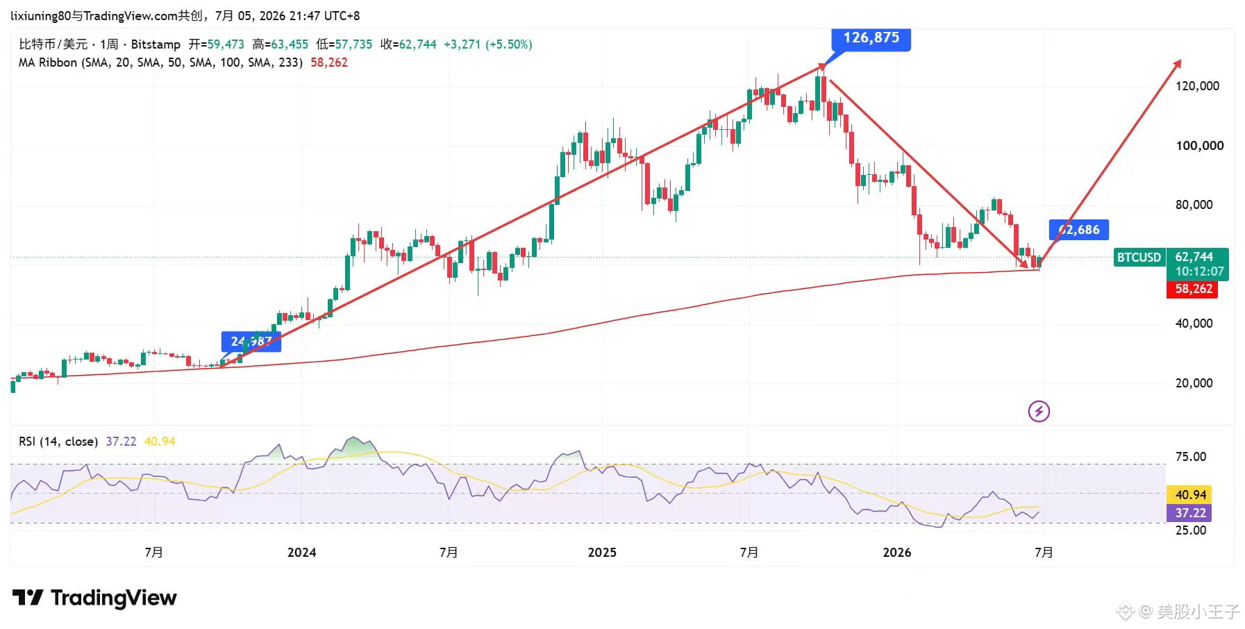Click the 100,000 price axis label
Screen dimensions: 1245x629
click(1199, 146)
